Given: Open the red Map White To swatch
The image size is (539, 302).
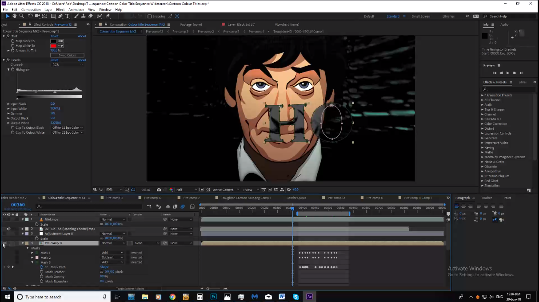Looking at the screenshot, I should click(53, 46).
